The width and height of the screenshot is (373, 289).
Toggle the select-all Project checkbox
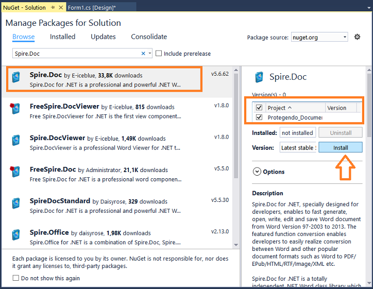(x=259, y=108)
